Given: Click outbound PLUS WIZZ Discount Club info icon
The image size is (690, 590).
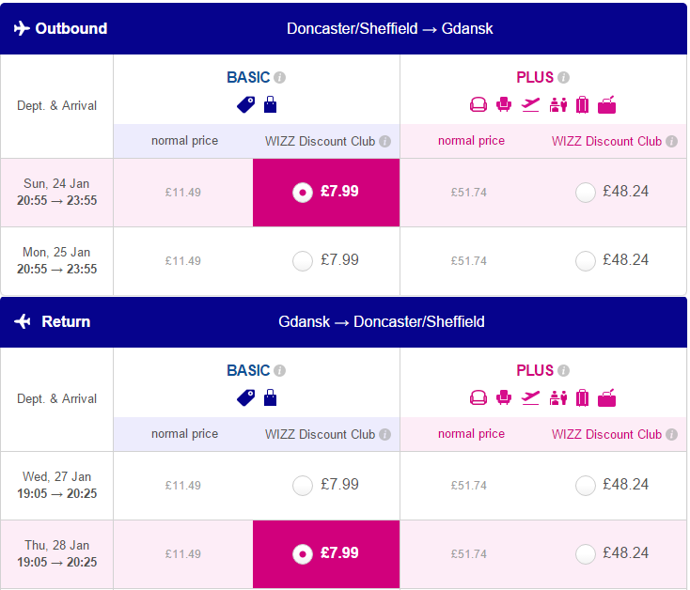Looking at the screenshot, I should click(x=671, y=142).
